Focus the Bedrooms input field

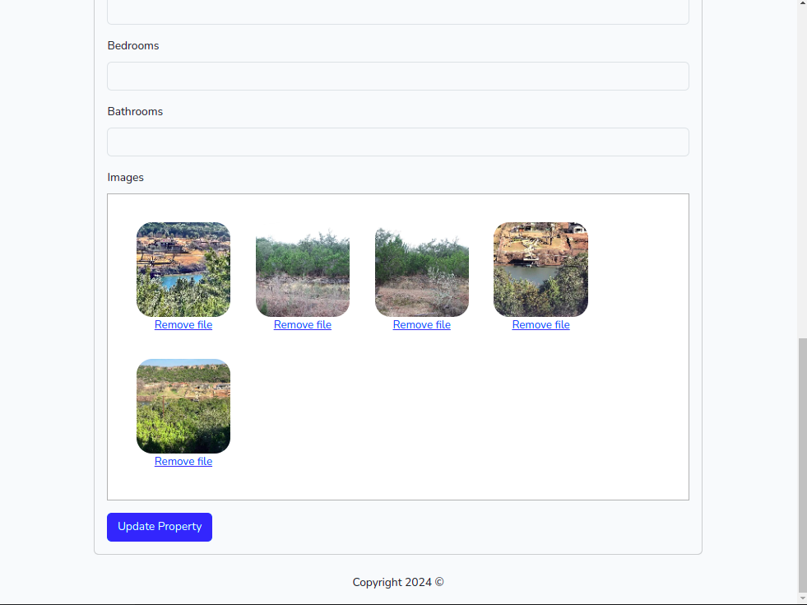coord(398,77)
